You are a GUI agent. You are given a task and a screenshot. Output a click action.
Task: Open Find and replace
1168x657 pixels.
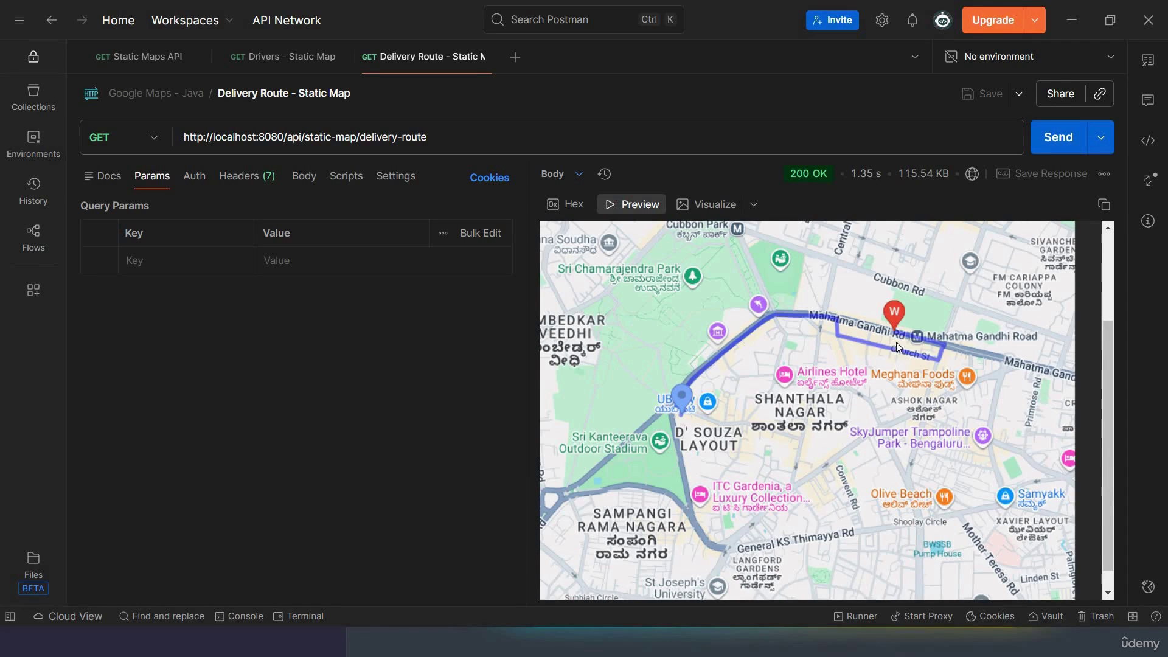pyautogui.click(x=162, y=616)
